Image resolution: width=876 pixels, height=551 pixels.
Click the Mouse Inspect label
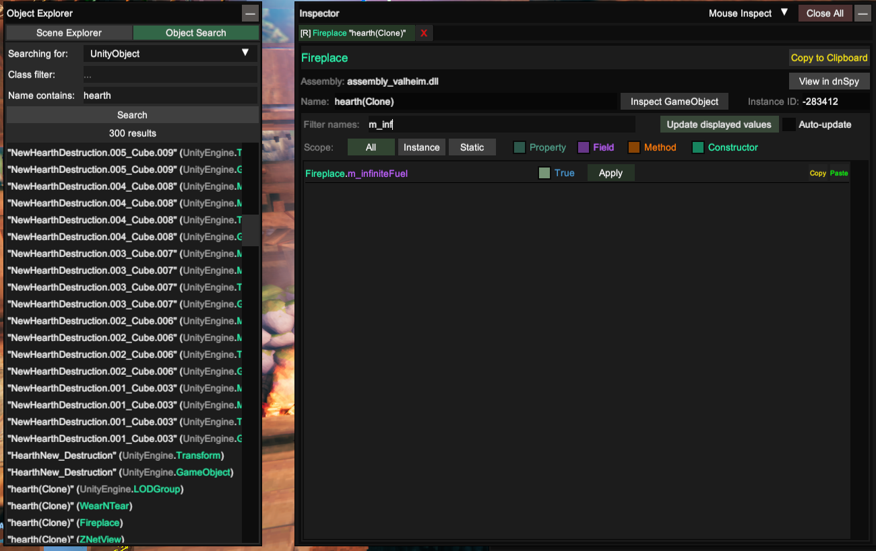[740, 13]
